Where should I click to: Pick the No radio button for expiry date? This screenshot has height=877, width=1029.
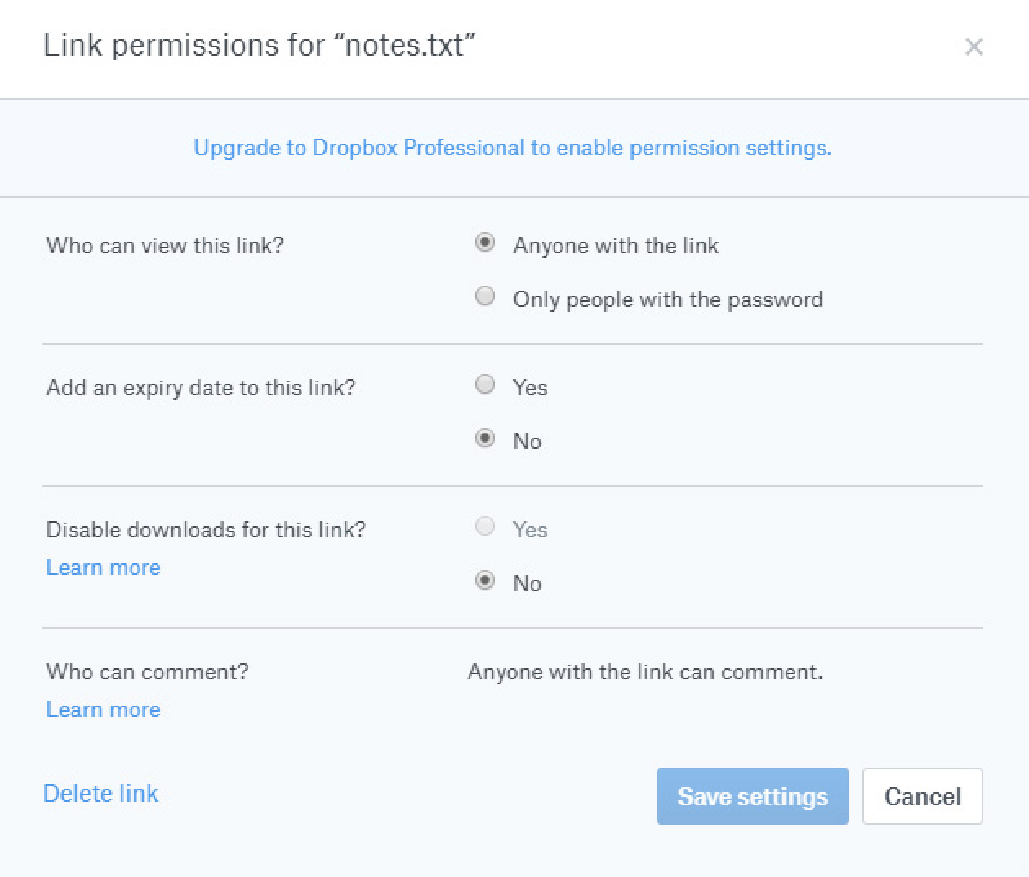(485, 438)
